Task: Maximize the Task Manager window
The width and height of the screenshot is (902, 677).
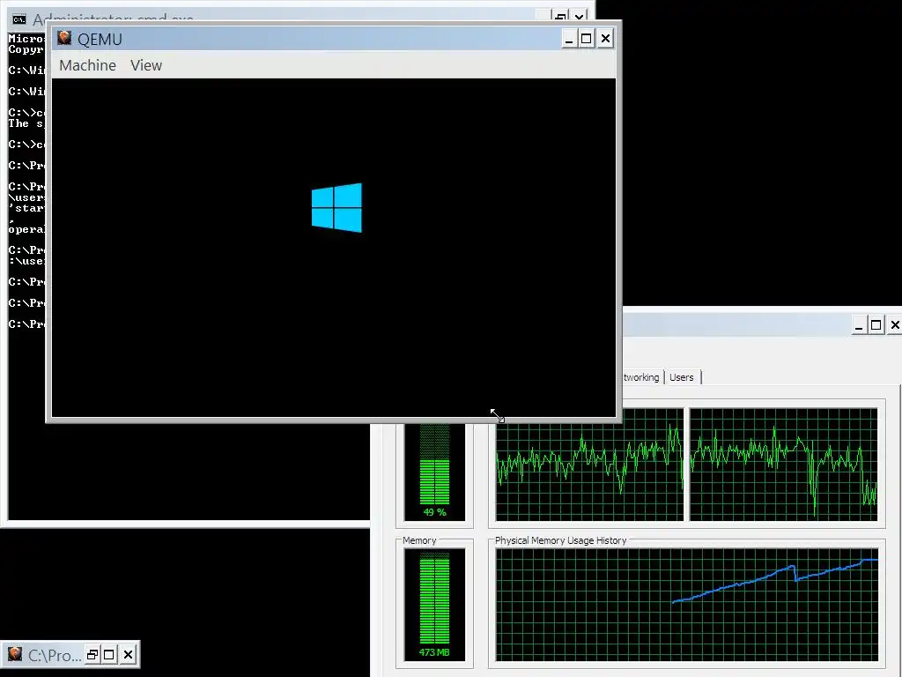Action: point(876,325)
